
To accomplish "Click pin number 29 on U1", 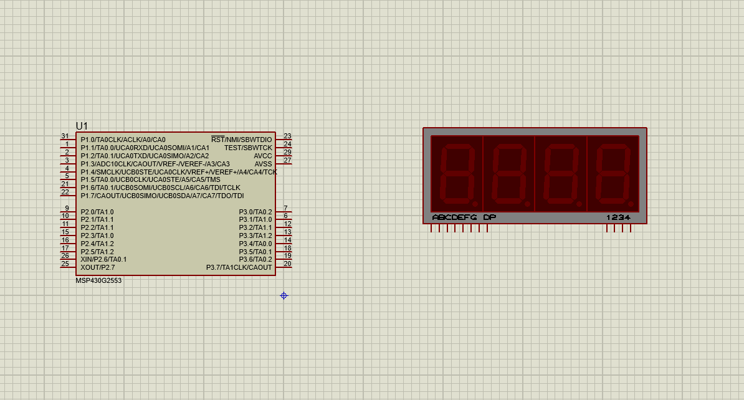I will (x=287, y=152).
